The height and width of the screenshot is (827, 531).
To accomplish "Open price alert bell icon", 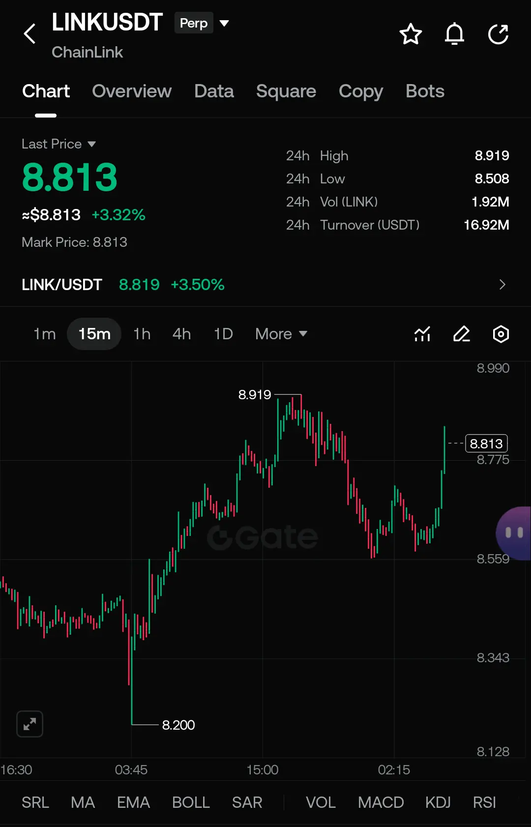I will click(454, 34).
